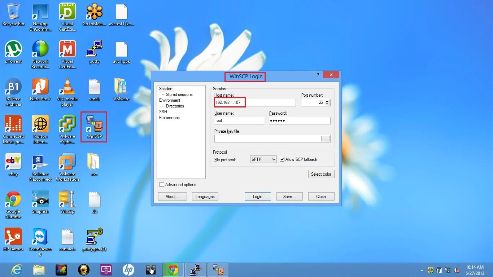
Task: Enable the Advanced options checkbox
Action: [x=162, y=184]
